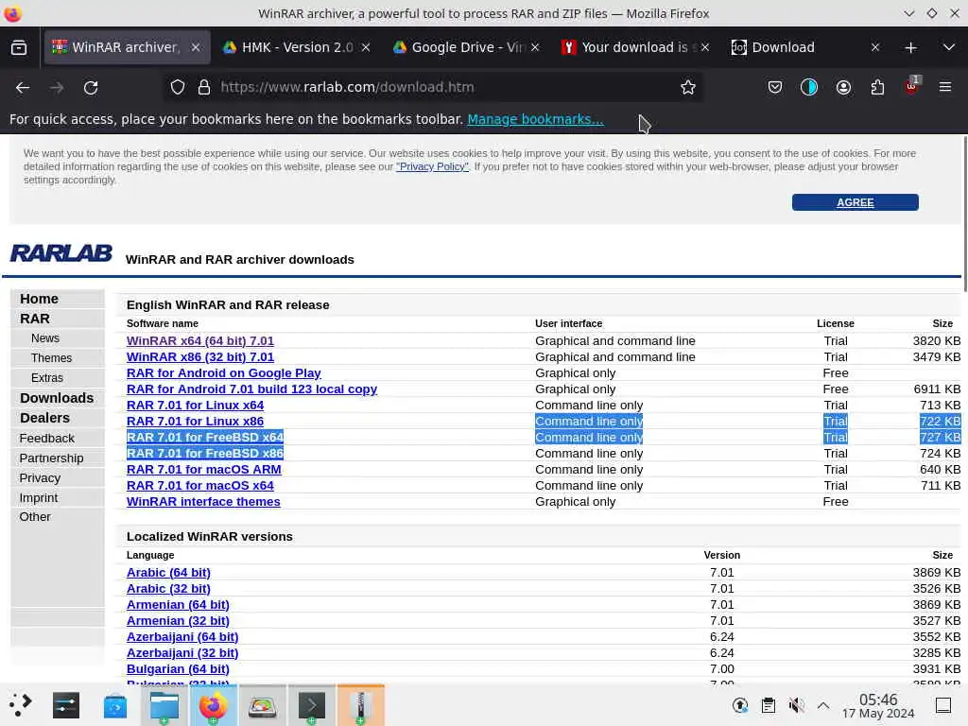Download RAR 7.01 for macOS ARM

(x=204, y=469)
